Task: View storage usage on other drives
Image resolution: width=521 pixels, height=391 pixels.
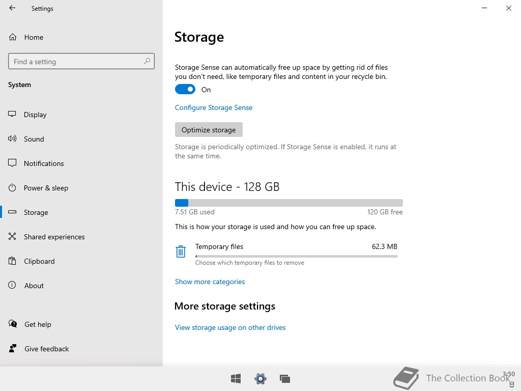Action: (230, 327)
